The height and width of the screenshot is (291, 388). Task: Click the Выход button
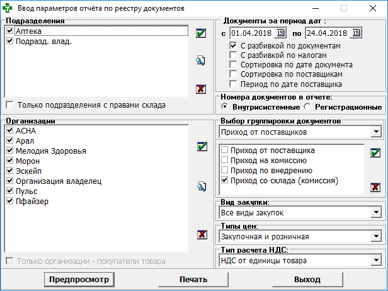pos(307,280)
